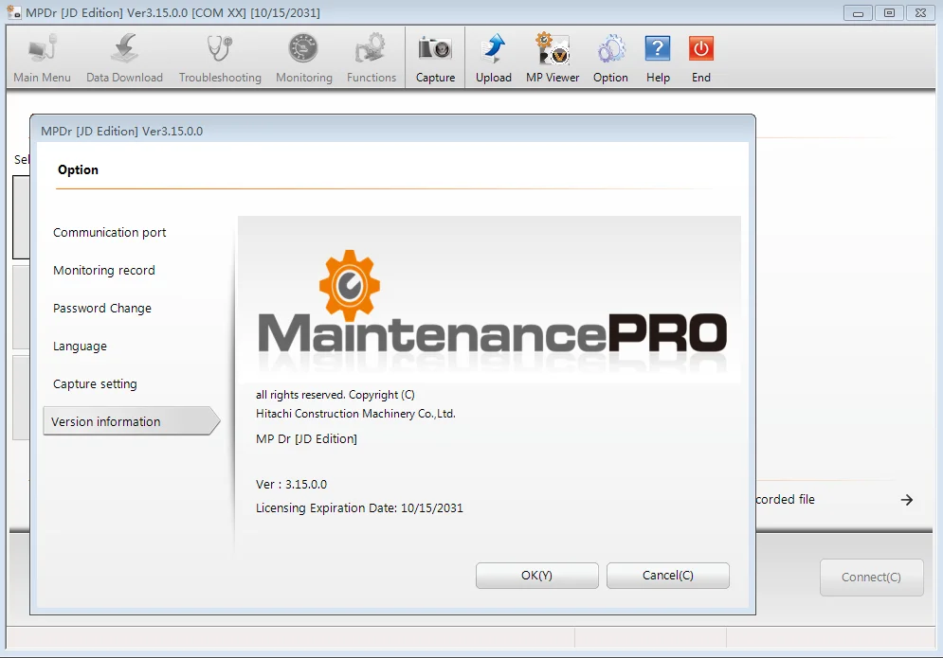Screen dimensions: 943x658
Task: Click the Ver : 3.15.0.0 text
Action: tap(292, 485)
